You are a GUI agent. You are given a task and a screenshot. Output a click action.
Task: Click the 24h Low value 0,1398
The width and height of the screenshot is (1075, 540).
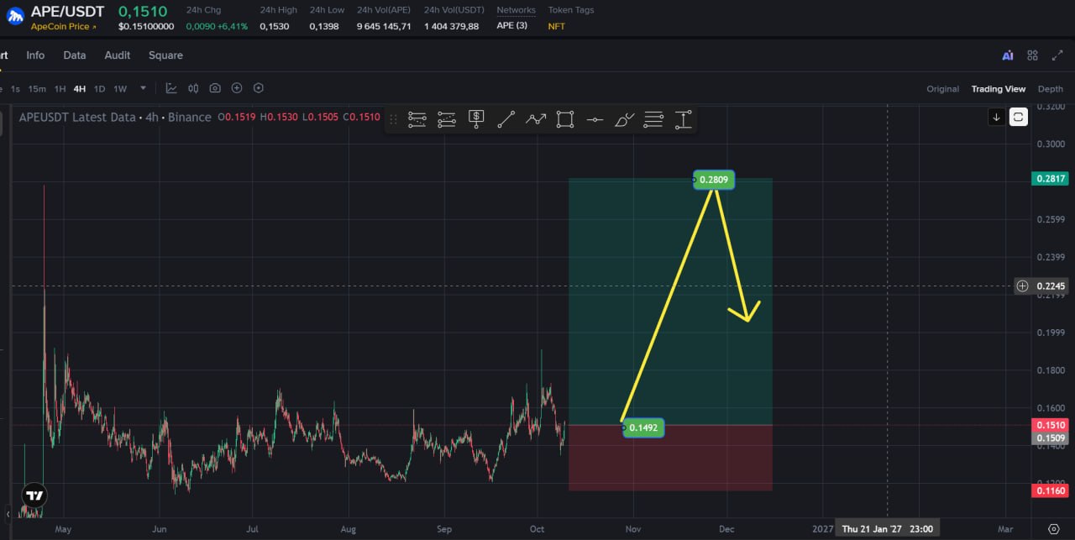pos(324,26)
